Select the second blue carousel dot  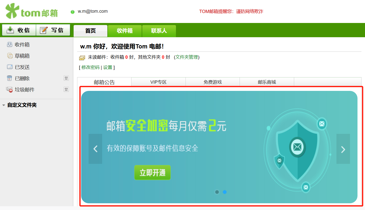[225, 192]
